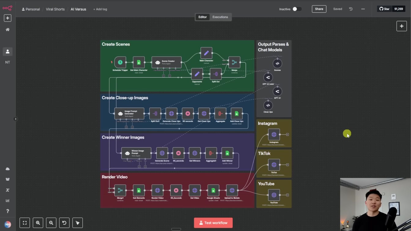Expand the collapsed left sidebar chevron
Viewport: 411px width, 231px height.
coord(16,119)
